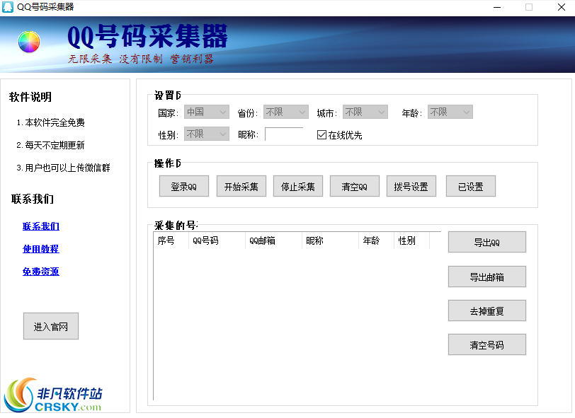Open the 免费资源 free resources link

40,272
